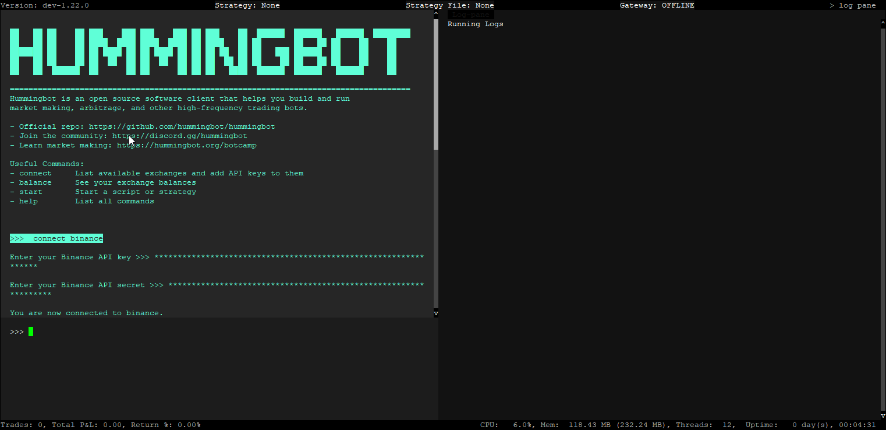This screenshot has height=430, width=886.
Task: Select the Log-pane tab
Action: (471, 15)
